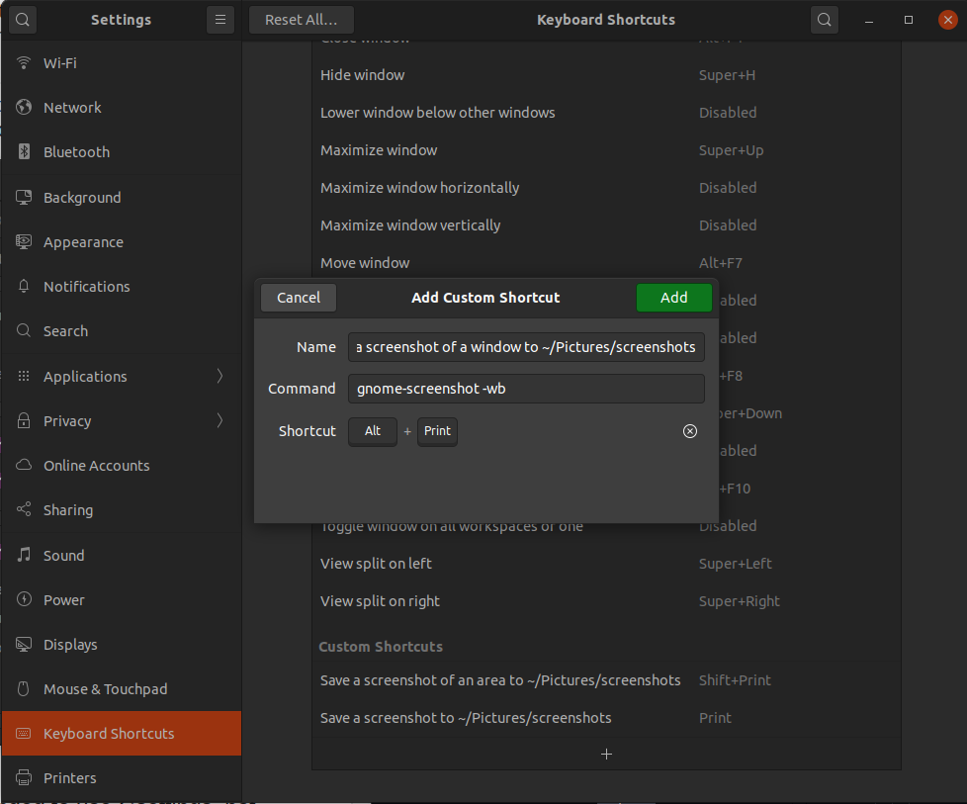The image size is (967, 804).
Task: Click the search icon above the sidebar
Action: coord(22,19)
